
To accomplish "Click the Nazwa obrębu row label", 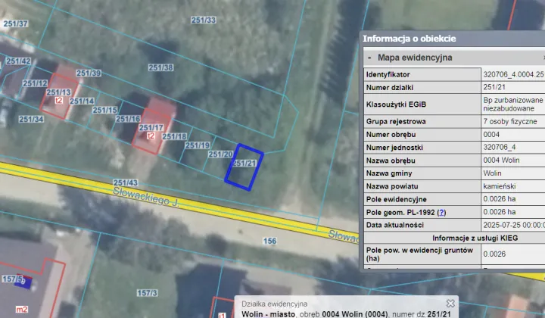I will (391, 161).
